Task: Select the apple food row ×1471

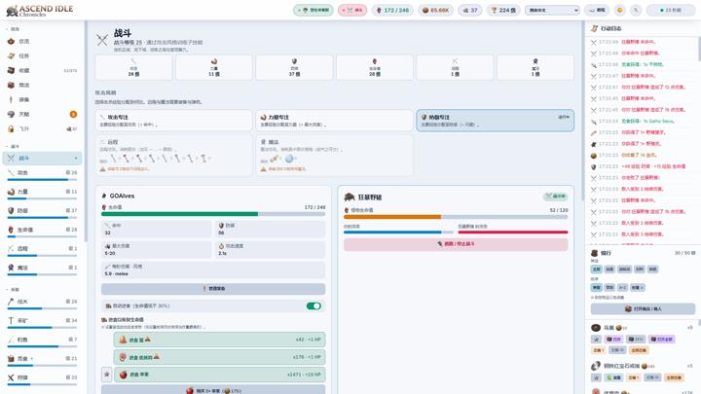Action: tap(219, 375)
